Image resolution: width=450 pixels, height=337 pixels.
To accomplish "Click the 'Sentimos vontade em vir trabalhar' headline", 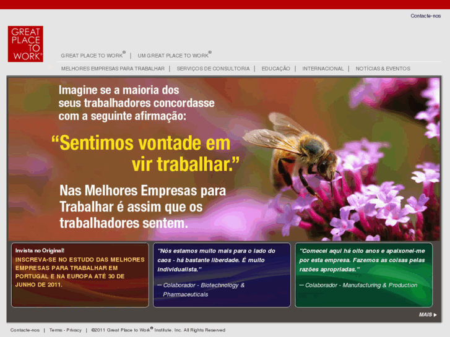I will point(145,153).
